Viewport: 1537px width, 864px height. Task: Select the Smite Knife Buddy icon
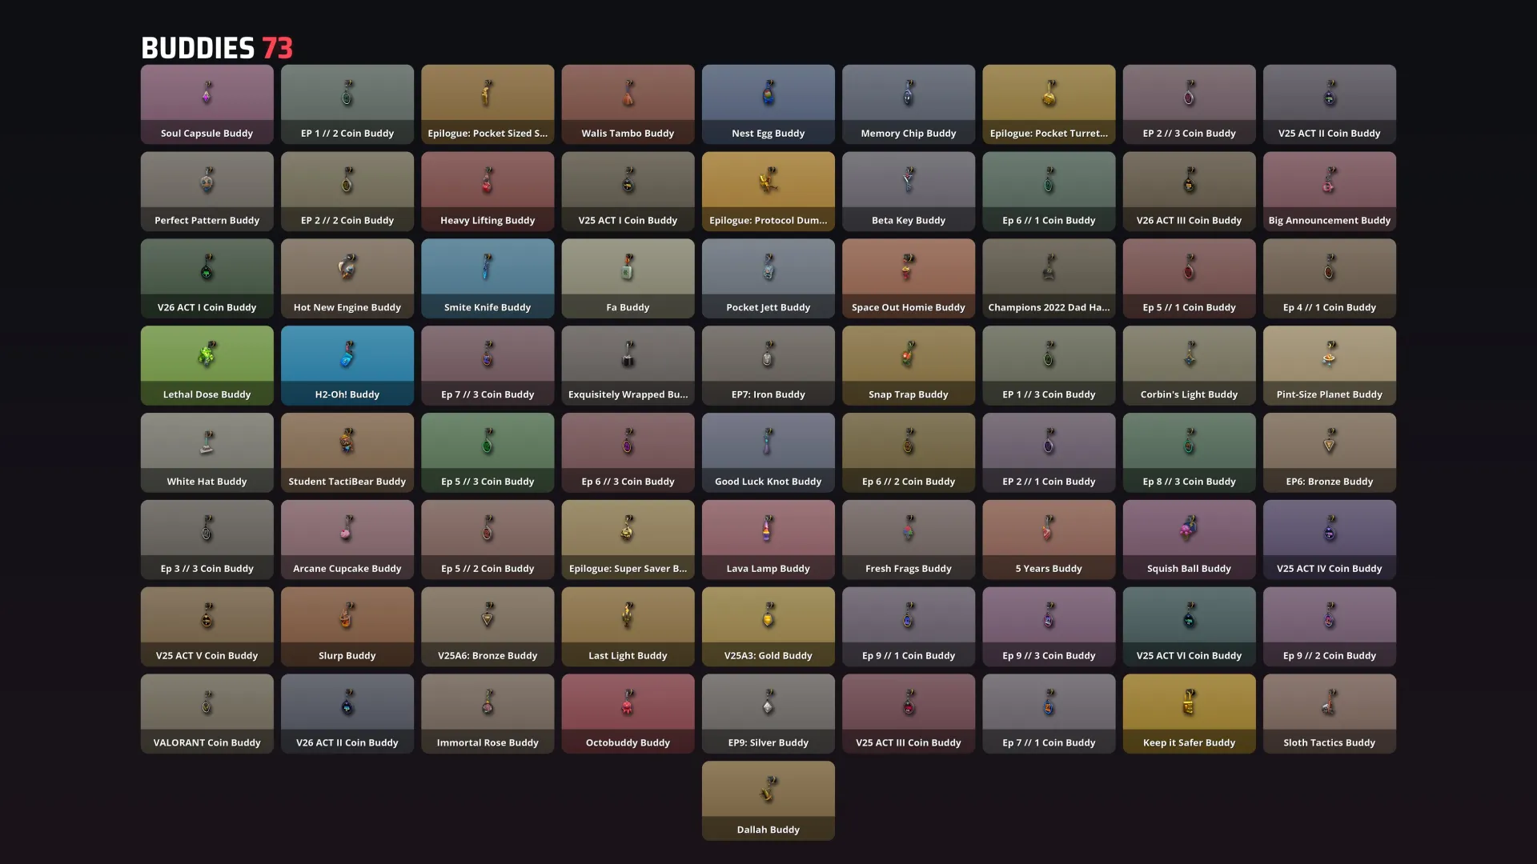[x=488, y=268]
